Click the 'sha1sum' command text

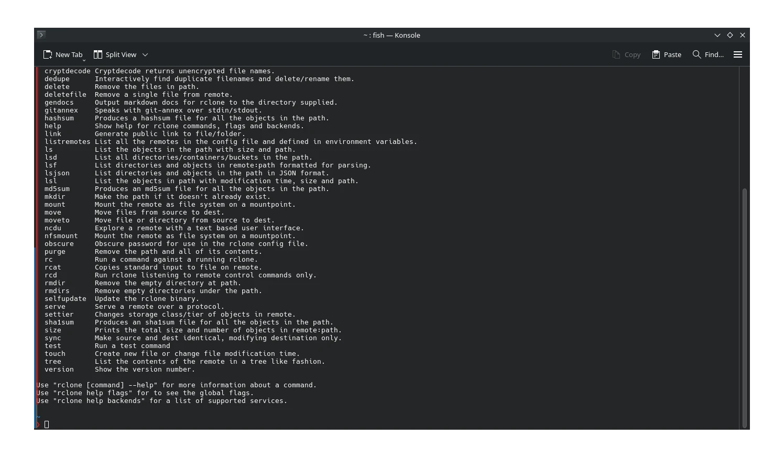(59, 322)
